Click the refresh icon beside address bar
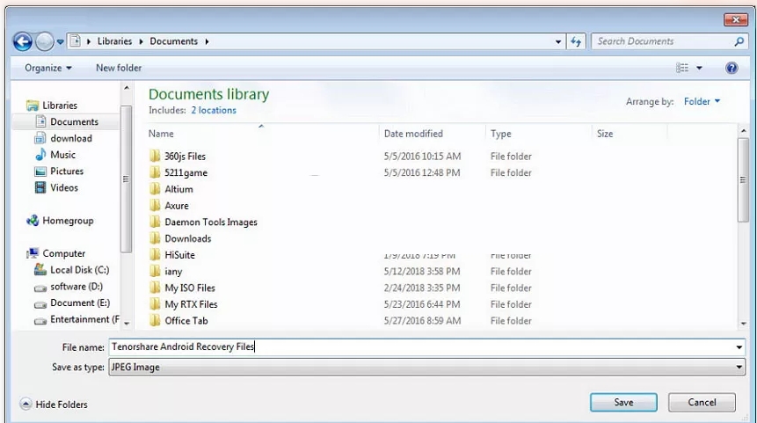This screenshot has width=757, height=423. [577, 41]
